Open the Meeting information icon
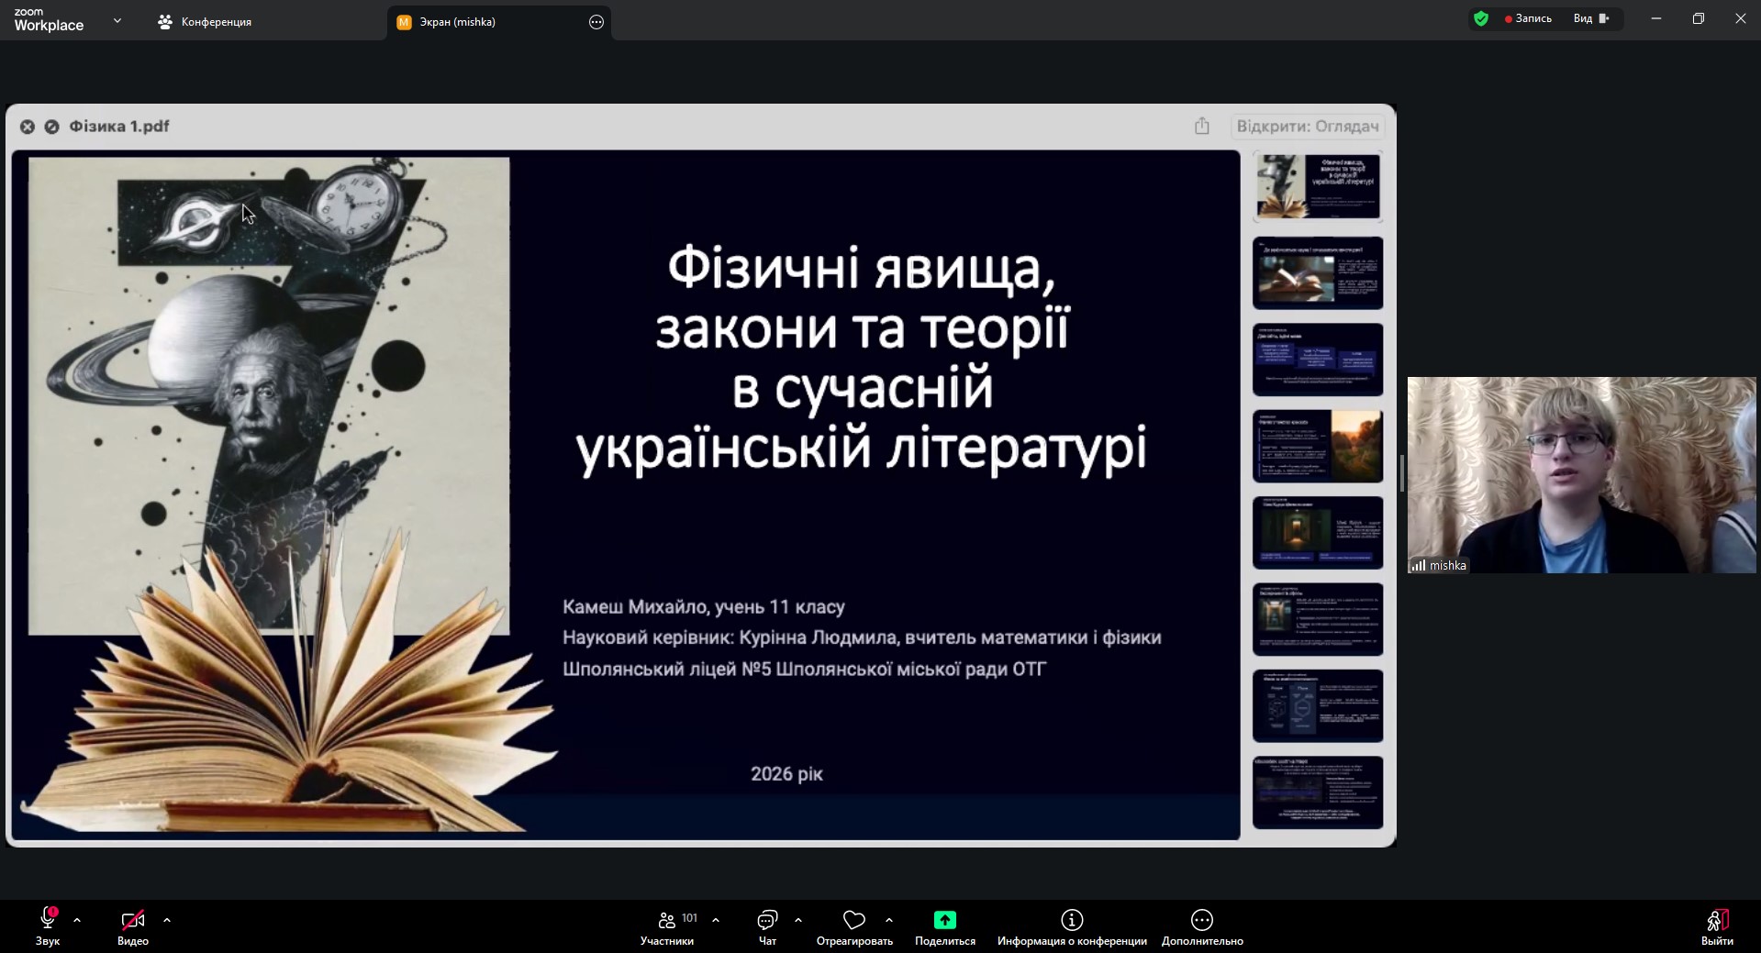 (1072, 920)
